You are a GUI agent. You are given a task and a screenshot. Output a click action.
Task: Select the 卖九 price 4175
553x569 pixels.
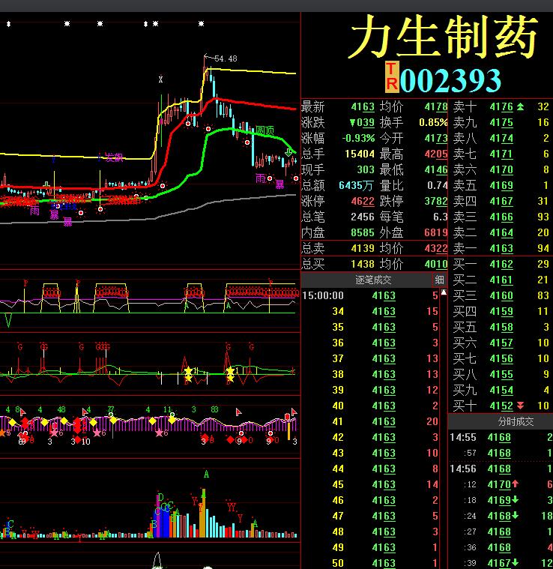(501, 122)
